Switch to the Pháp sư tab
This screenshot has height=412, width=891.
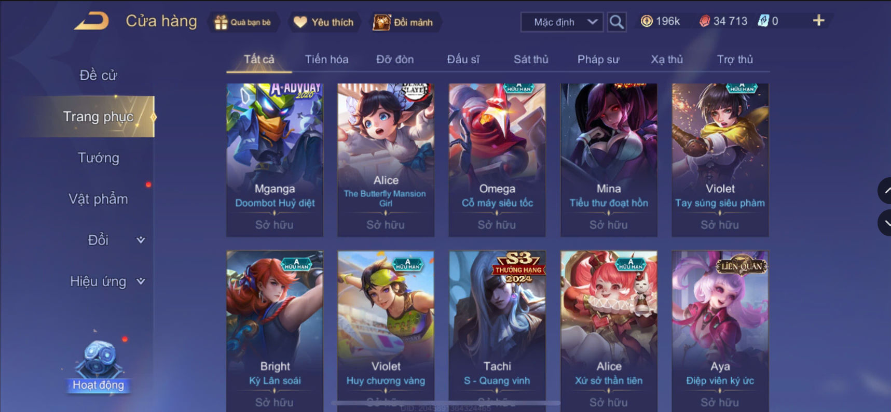[598, 60]
